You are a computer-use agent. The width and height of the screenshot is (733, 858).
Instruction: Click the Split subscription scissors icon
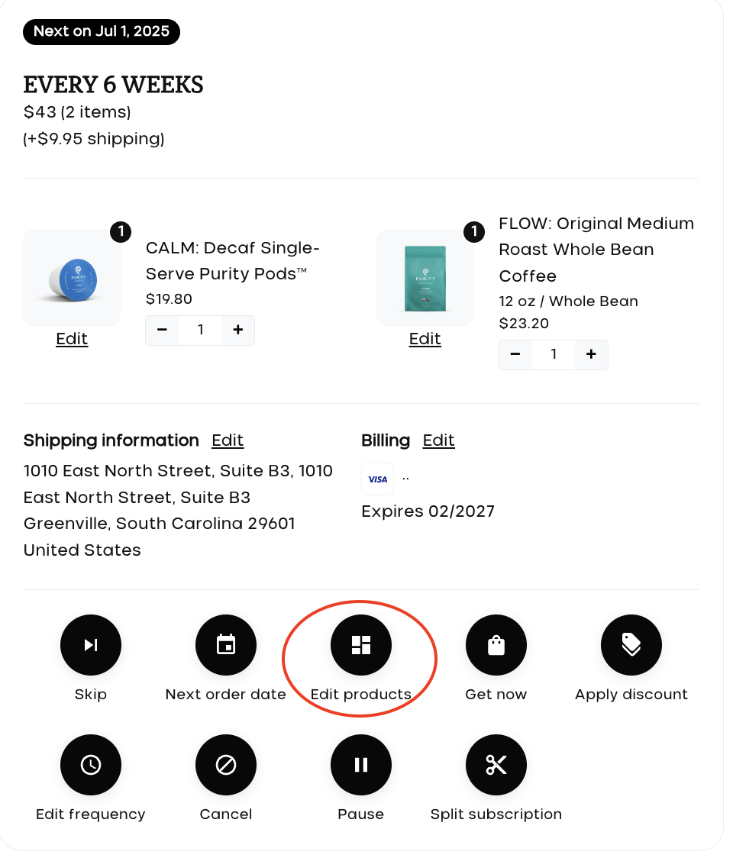click(x=496, y=765)
